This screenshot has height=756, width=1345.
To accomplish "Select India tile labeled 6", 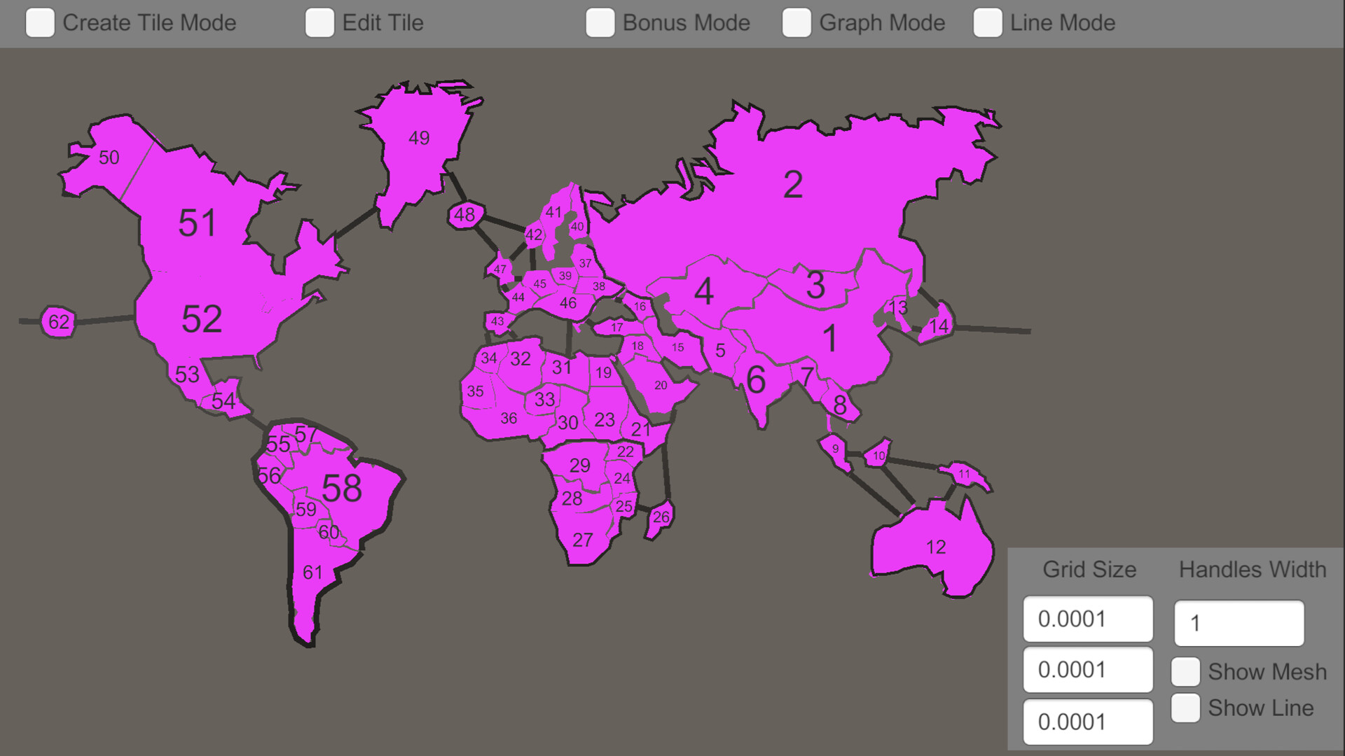I will pyautogui.click(x=755, y=380).
